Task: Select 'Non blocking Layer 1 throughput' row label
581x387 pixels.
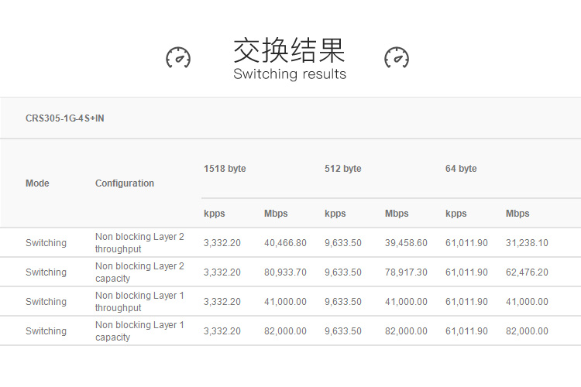Action: click(x=139, y=302)
